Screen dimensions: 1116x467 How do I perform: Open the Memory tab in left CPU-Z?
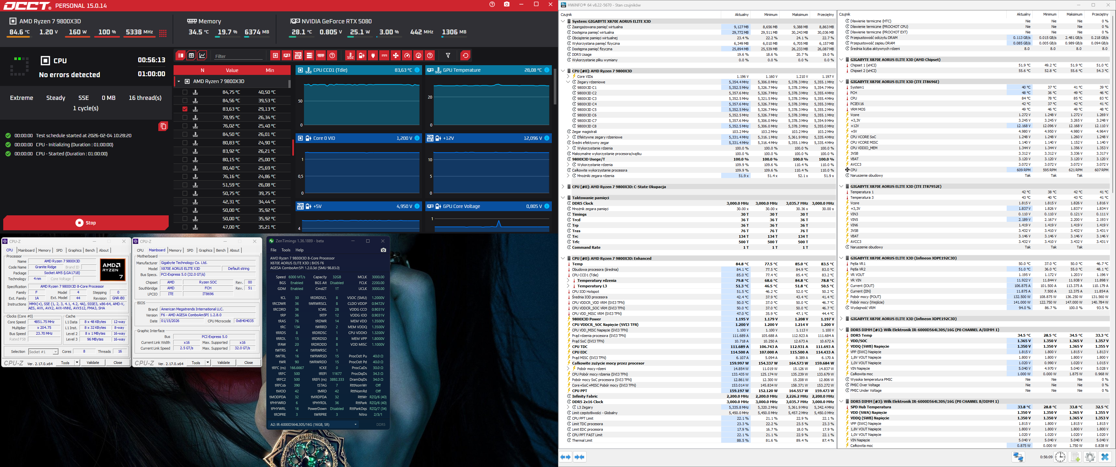tap(44, 250)
